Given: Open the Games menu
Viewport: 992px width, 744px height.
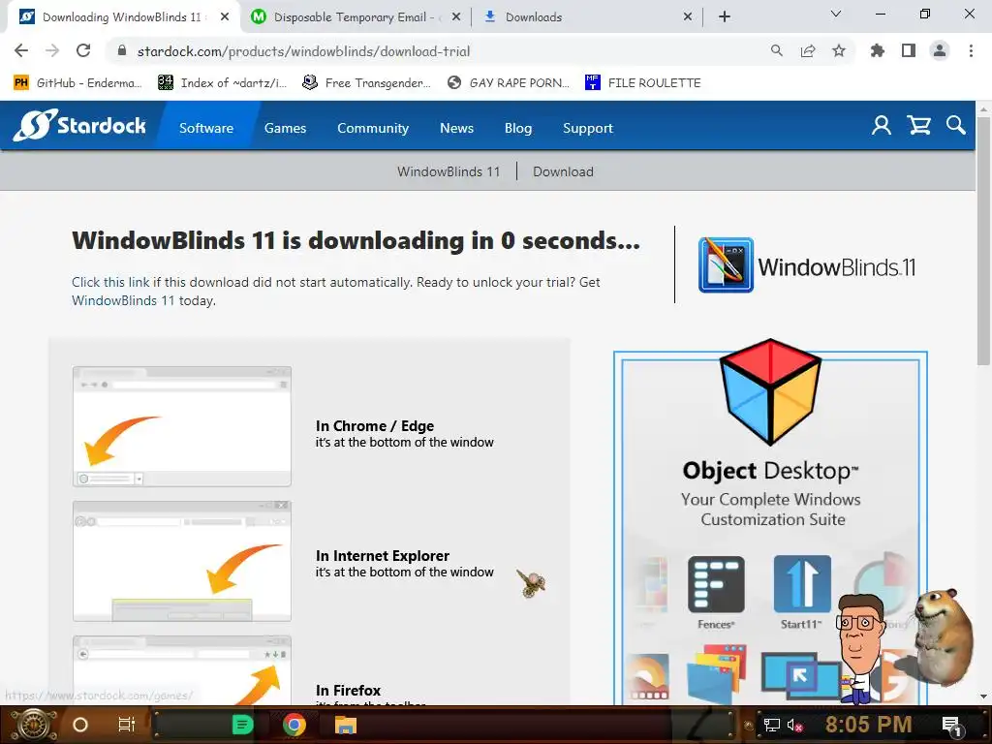Looking at the screenshot, I should (286, 128).
